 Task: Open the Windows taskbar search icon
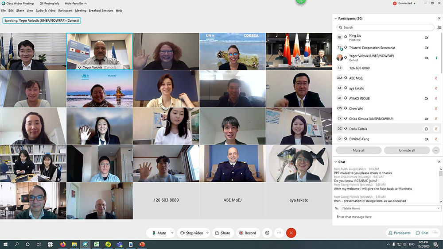[16, 244]
